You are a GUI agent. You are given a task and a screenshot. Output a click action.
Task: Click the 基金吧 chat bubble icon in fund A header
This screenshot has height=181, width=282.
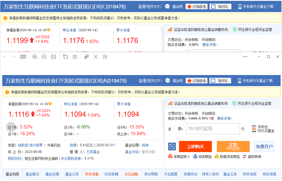(x=168, y=81)
